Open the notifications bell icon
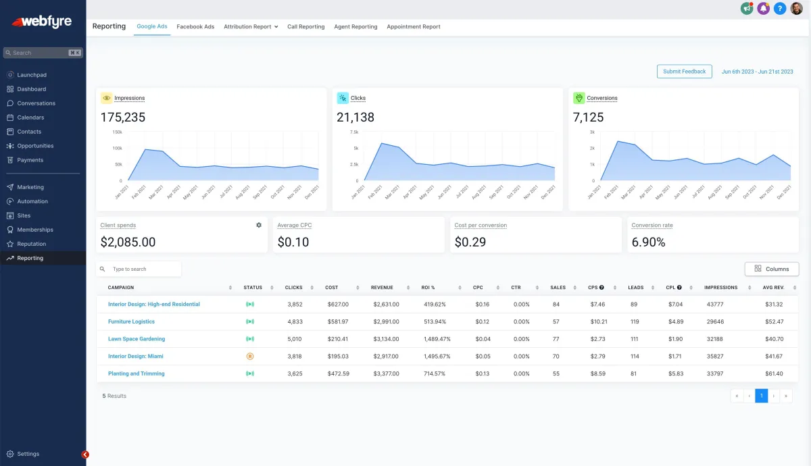This screenshot has width=811, height=466. (x=764, y=9)
